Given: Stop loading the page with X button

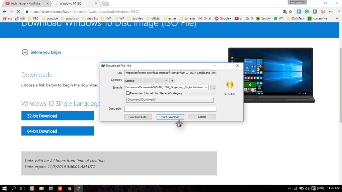Looking at the screenshot, I should pos(18,11).
